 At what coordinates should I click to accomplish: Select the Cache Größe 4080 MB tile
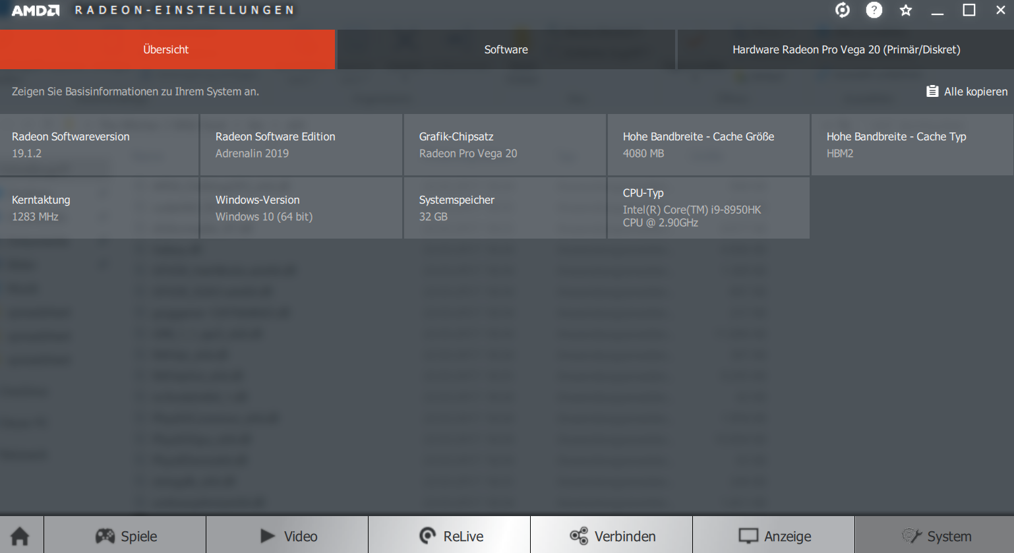coord(709,145)
